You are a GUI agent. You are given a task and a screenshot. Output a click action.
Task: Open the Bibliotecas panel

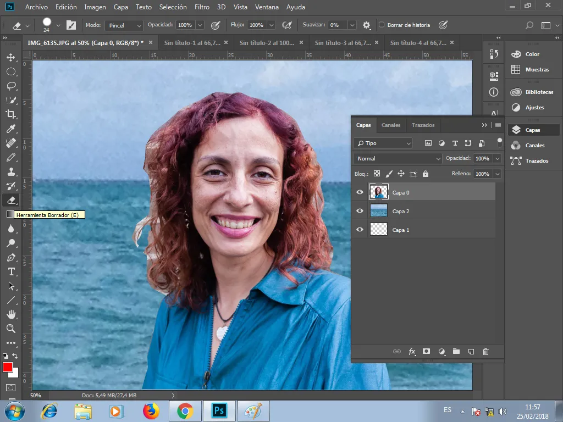[x=533, y=92]
